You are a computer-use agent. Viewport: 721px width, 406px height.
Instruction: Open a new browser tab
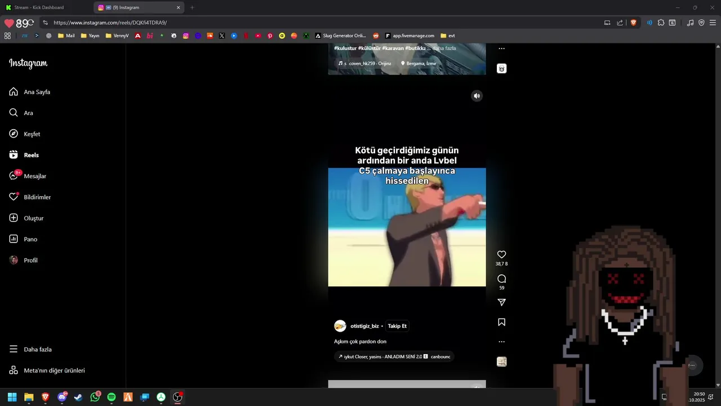[192, 7]
